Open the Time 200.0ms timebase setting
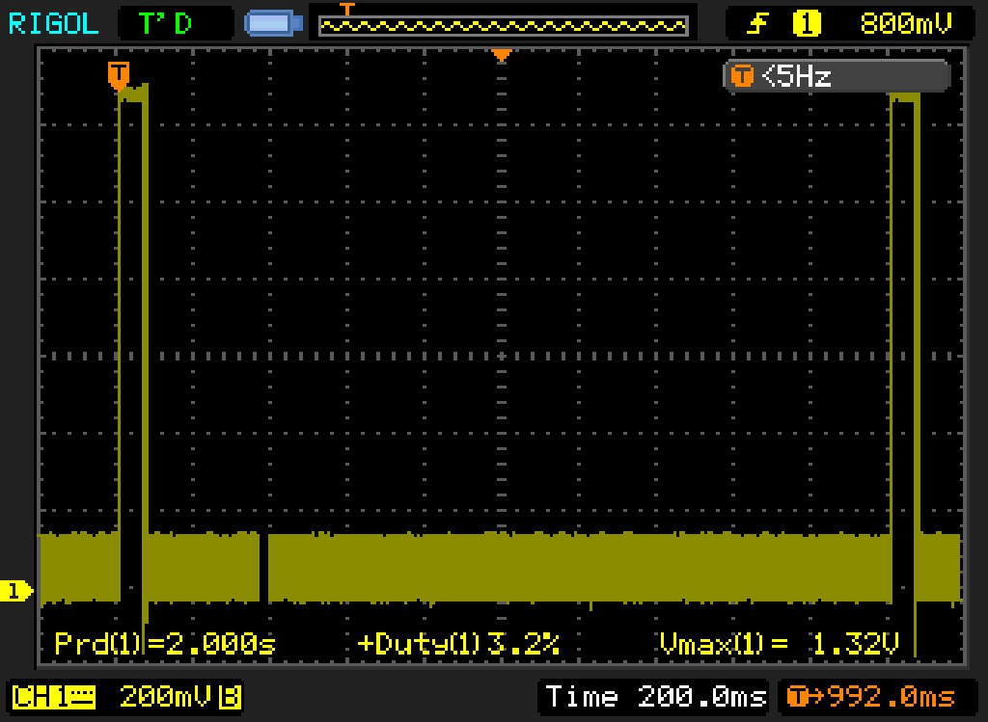The image size is (988, 722). (x=655, y=696)
